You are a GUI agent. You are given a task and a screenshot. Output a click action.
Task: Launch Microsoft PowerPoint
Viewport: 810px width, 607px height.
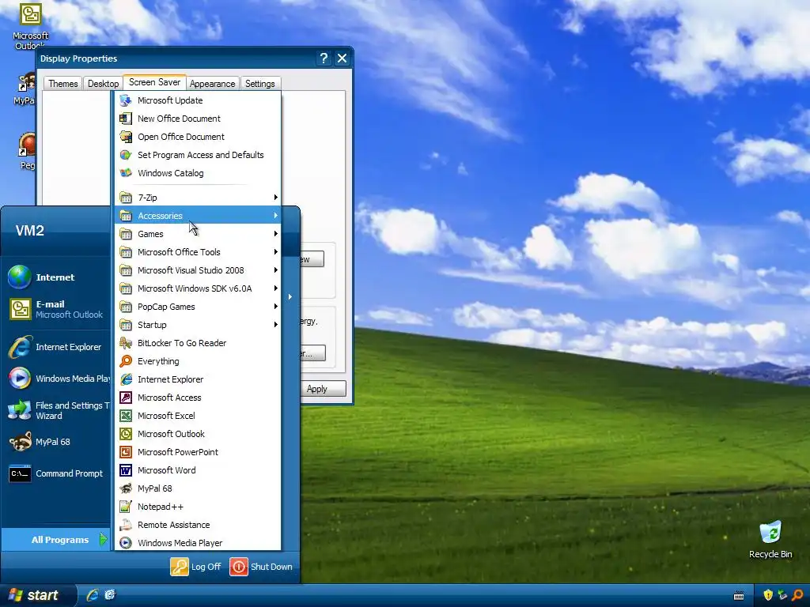(198, 452)
